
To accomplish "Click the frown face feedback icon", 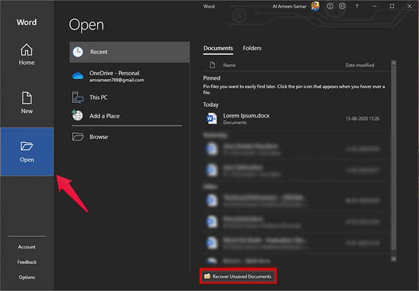I will pos(342,6).
